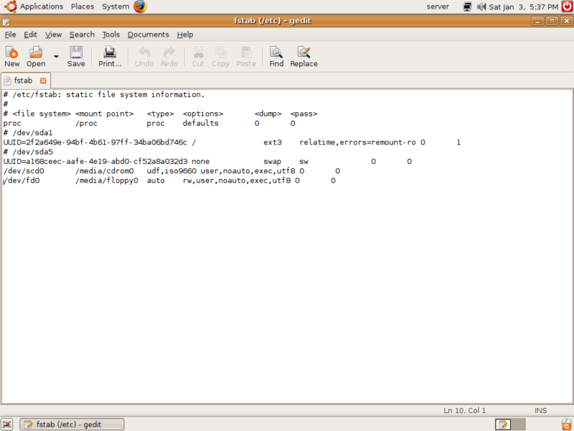Click '/media/cdrom0' mount point text
Viewport: 574px width, 431px height.
click(104, 171)
